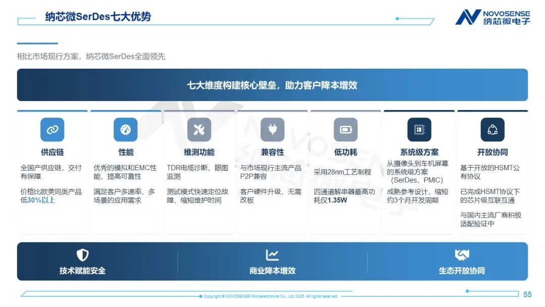The height and width of the screenshot is (307, 545).
Task: Click the page number 55
Action: [x=527, y=294]
